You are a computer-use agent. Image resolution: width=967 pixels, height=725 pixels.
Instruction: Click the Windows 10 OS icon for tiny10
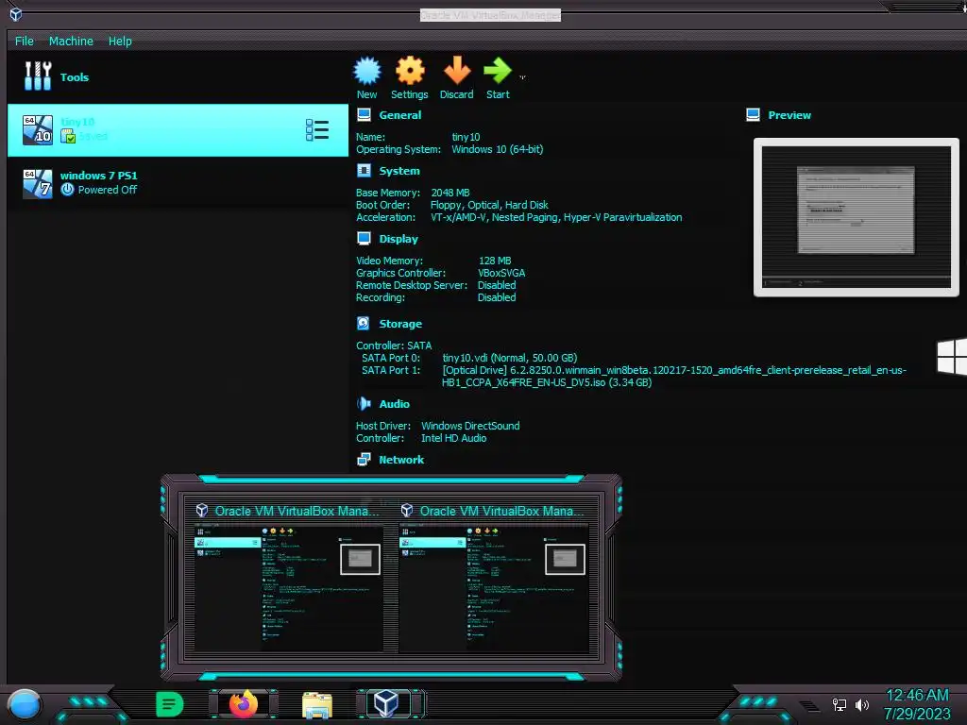pos(38,130)
